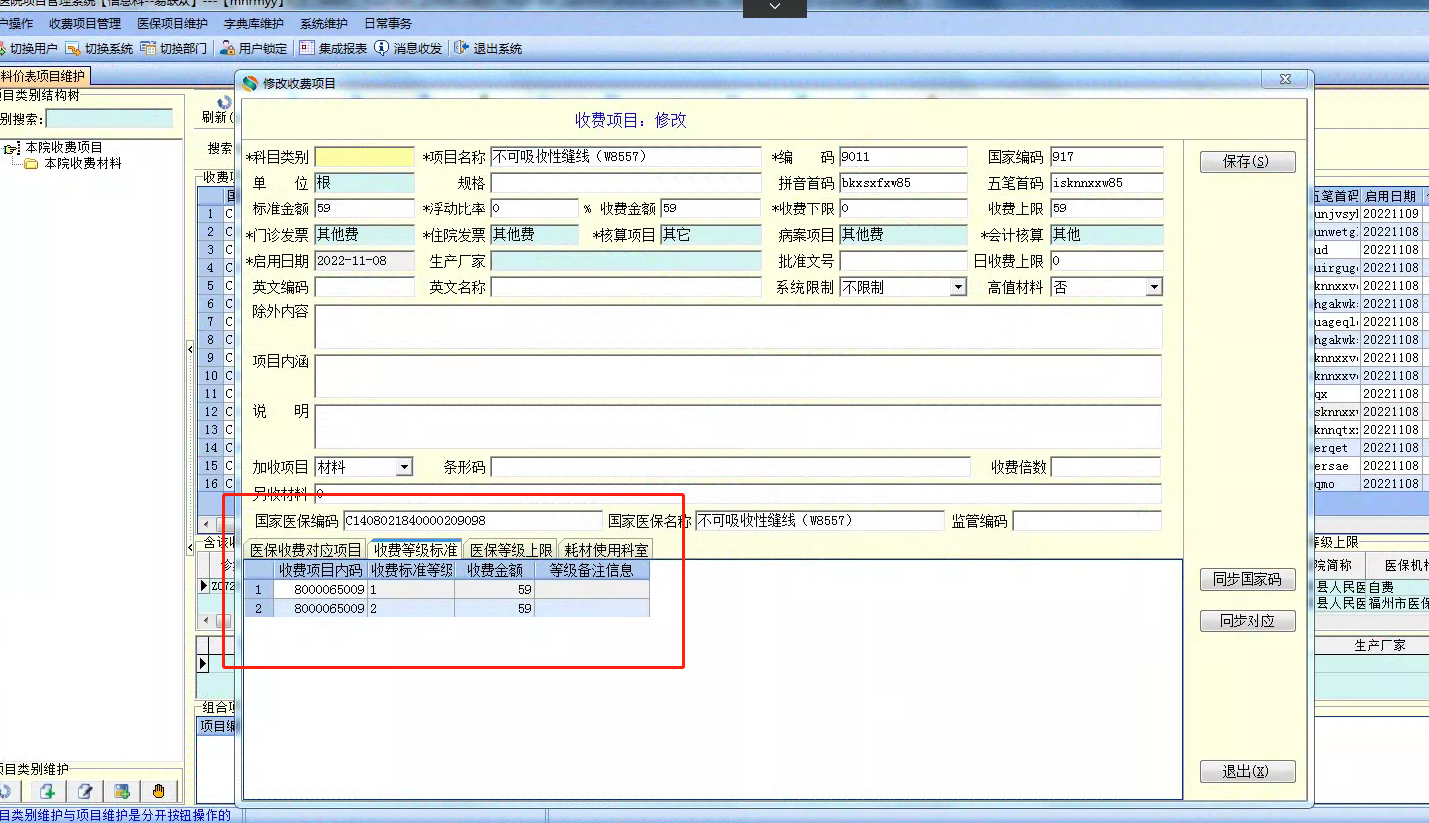Click the 编码 field containing 9011

pos(902,157)
